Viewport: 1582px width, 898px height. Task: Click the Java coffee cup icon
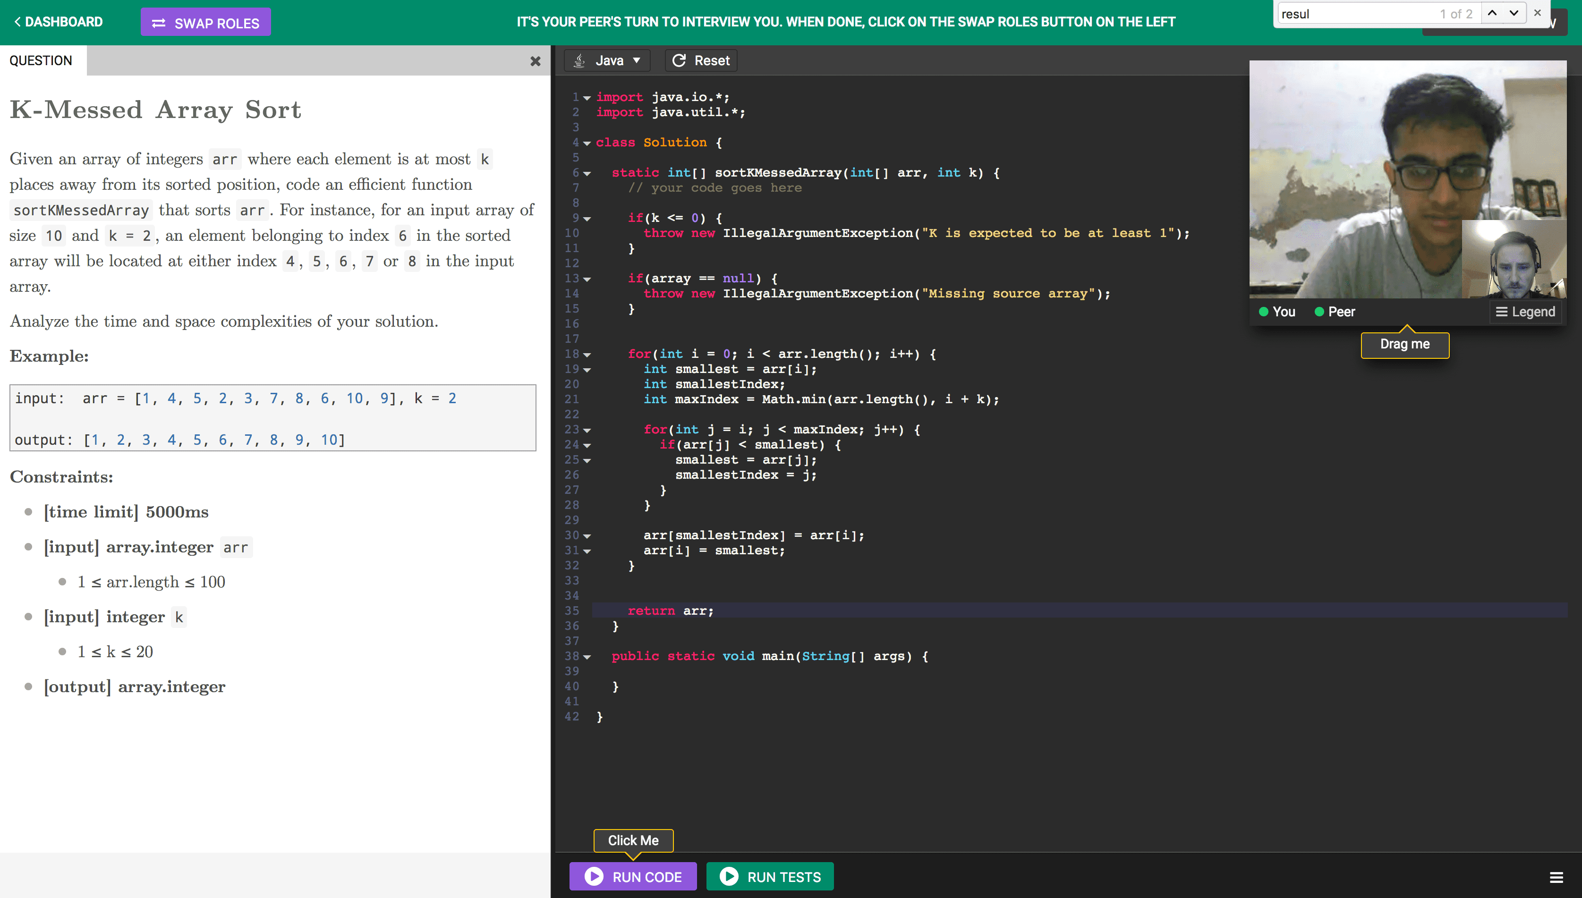point(579,60)
